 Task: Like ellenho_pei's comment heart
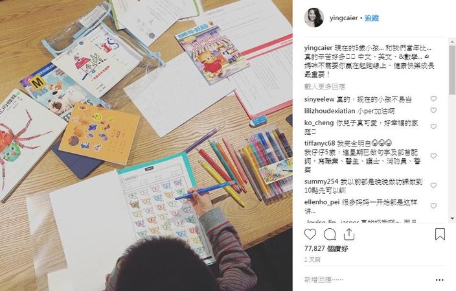point(433,205)
